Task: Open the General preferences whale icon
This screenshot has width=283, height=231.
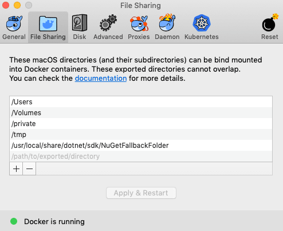Action: point(14,24)
